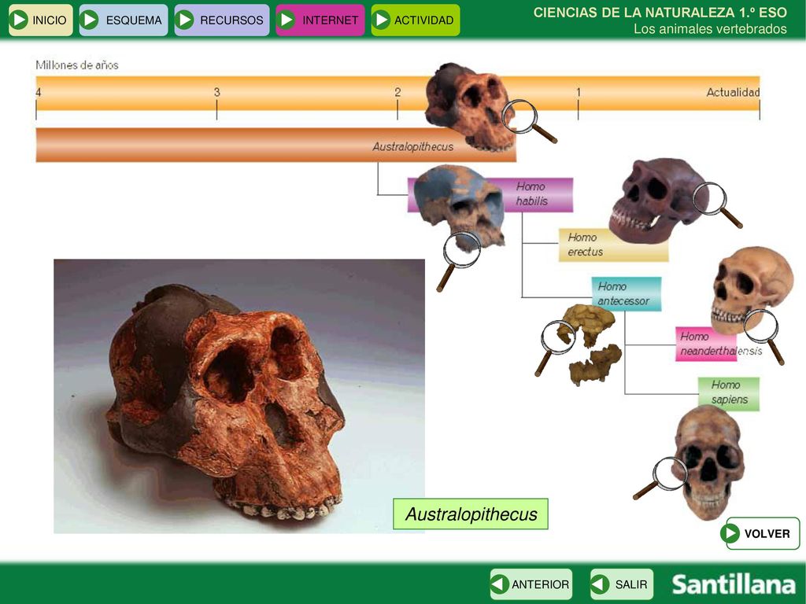Exit with the SALIR button
This screenshot has height=604, width=806.
[x=622, y=584]
